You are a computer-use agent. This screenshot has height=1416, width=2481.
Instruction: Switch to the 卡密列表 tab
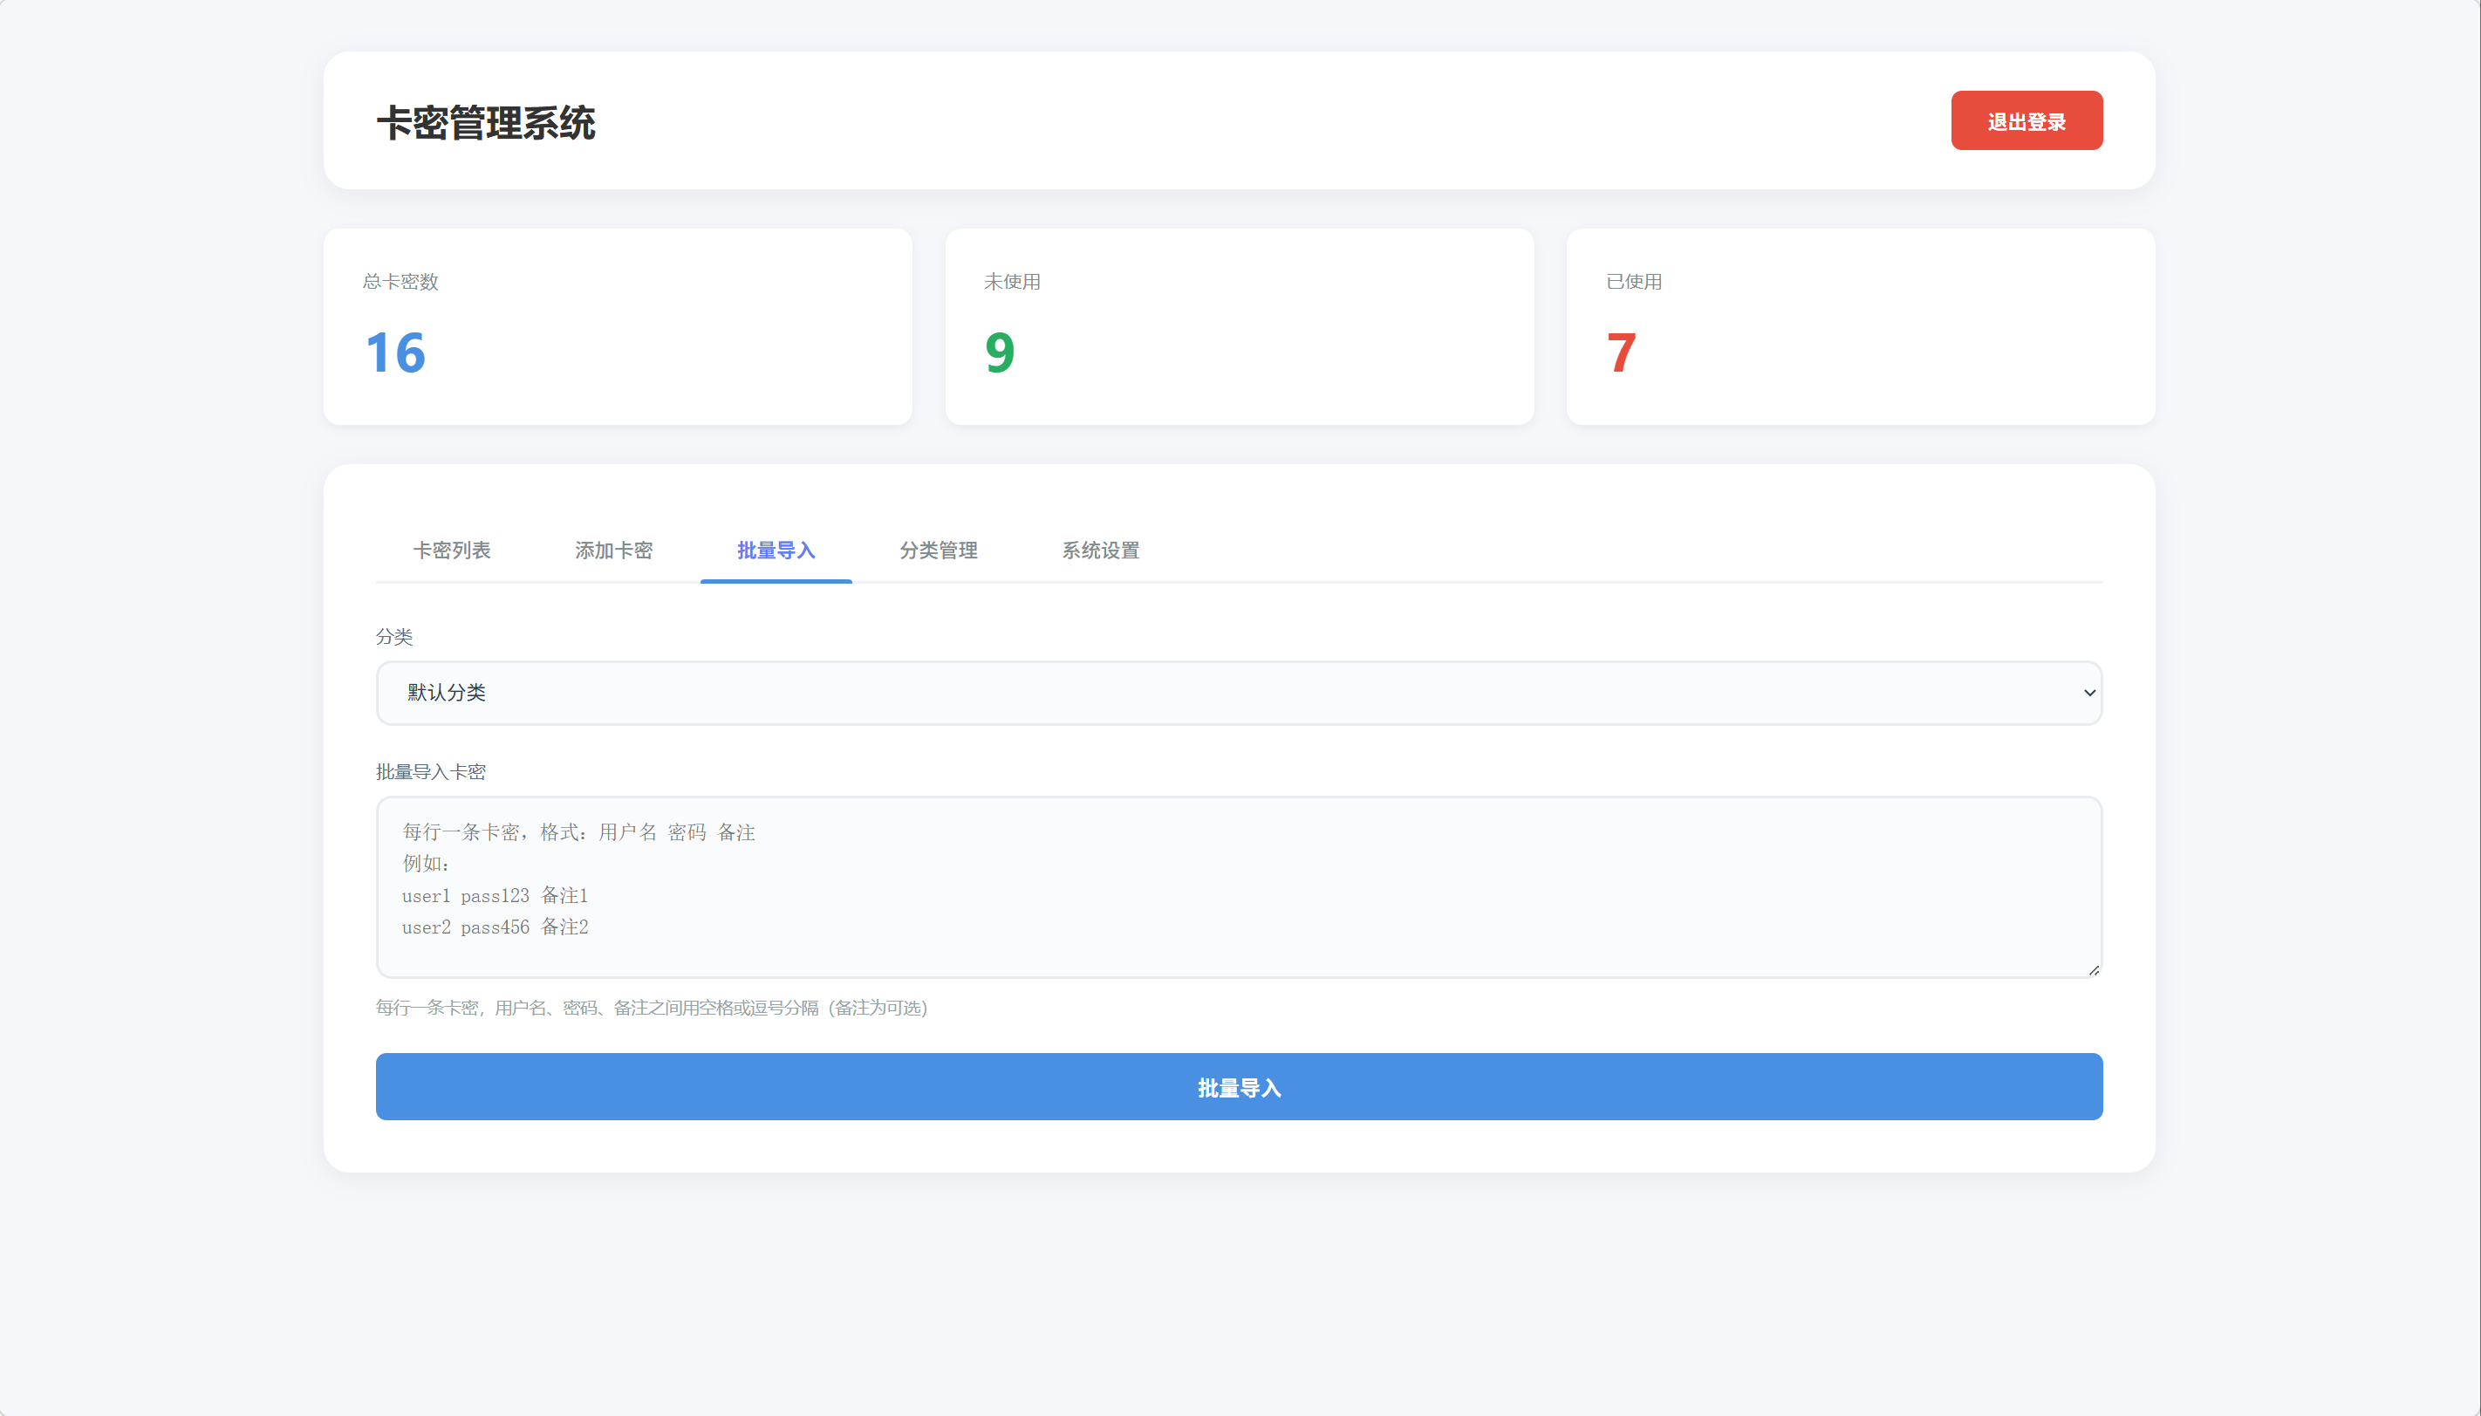453,551
